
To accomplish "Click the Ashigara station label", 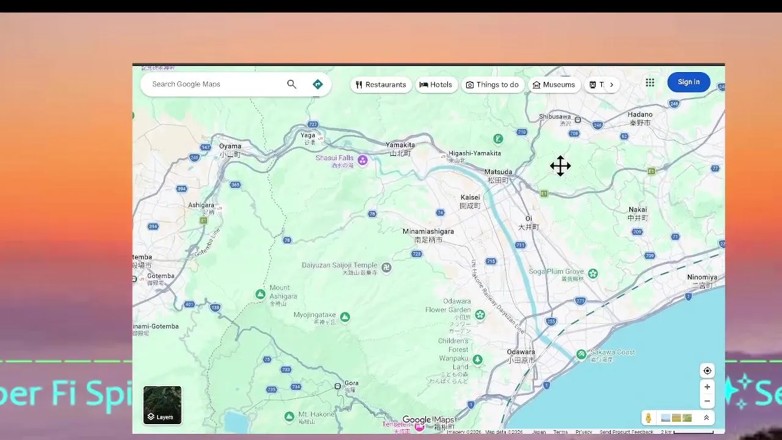I will point(201,208).
